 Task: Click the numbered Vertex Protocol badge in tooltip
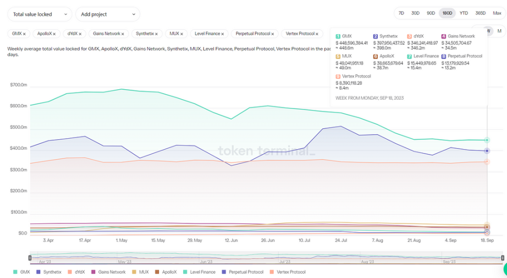click(x=338, y=77)
